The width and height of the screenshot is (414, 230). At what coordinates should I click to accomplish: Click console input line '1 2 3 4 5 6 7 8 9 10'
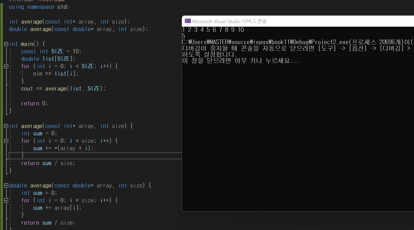point(213,30)
